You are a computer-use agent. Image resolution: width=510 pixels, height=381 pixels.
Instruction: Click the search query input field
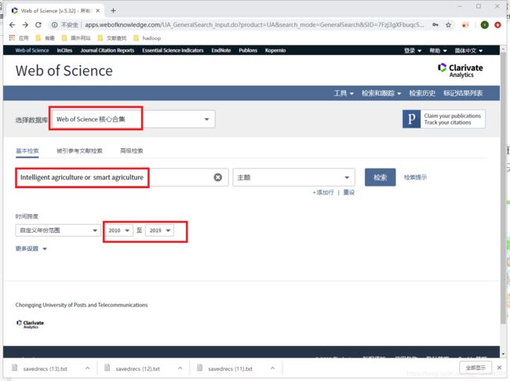coord(122,177)
